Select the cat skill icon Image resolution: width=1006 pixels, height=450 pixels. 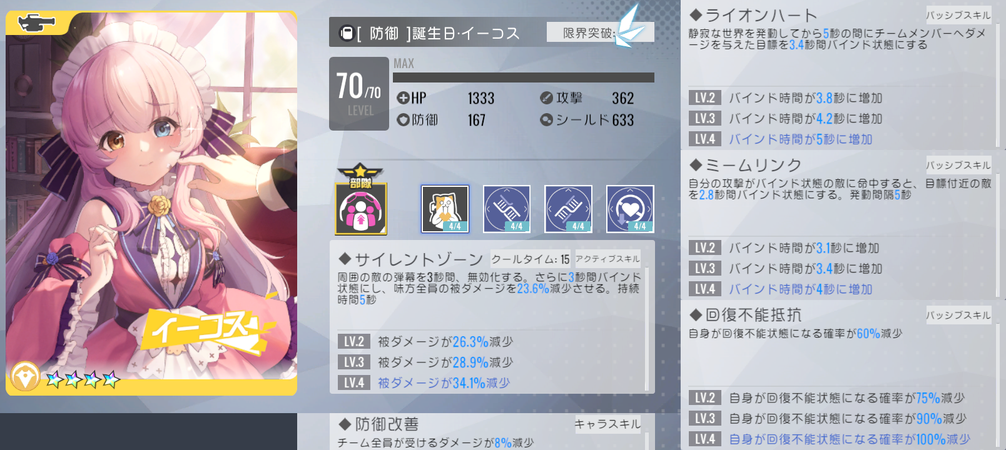tap(445, 209)
